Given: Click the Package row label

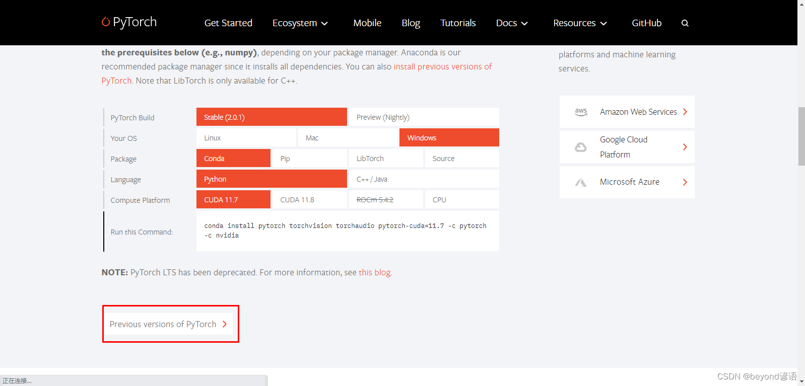Looking at the screenshot, I should pos(123,159).
